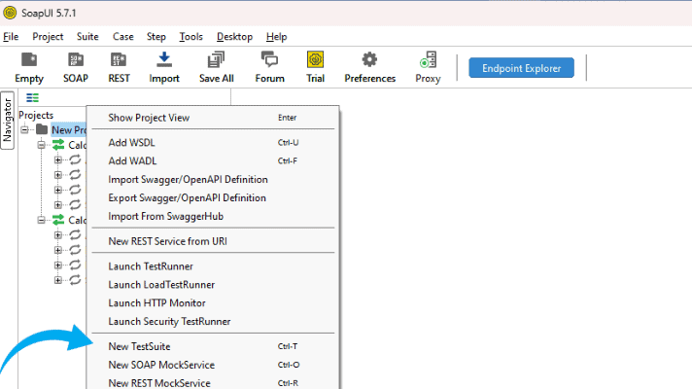Save All projects
Screen dimensions: 692x389
(x=216, y=67)
